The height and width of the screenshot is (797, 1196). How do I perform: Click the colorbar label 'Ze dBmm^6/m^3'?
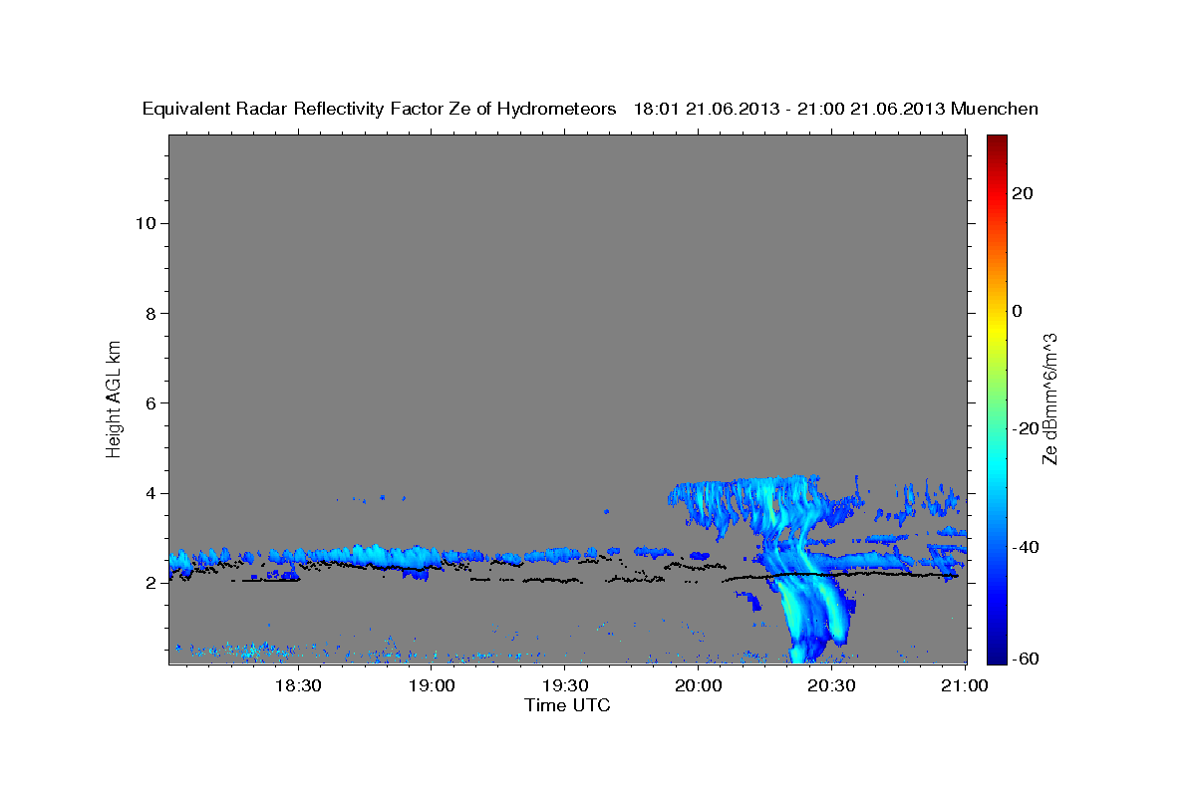1048,398
